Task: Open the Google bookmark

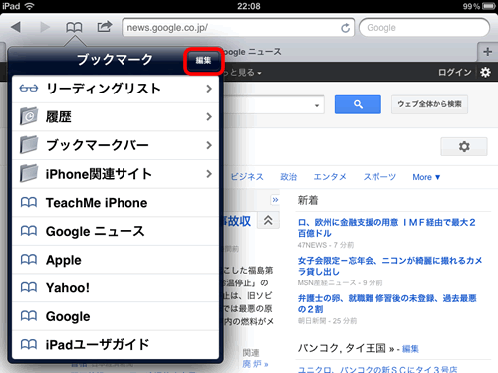Action: (x=116, y=316)
